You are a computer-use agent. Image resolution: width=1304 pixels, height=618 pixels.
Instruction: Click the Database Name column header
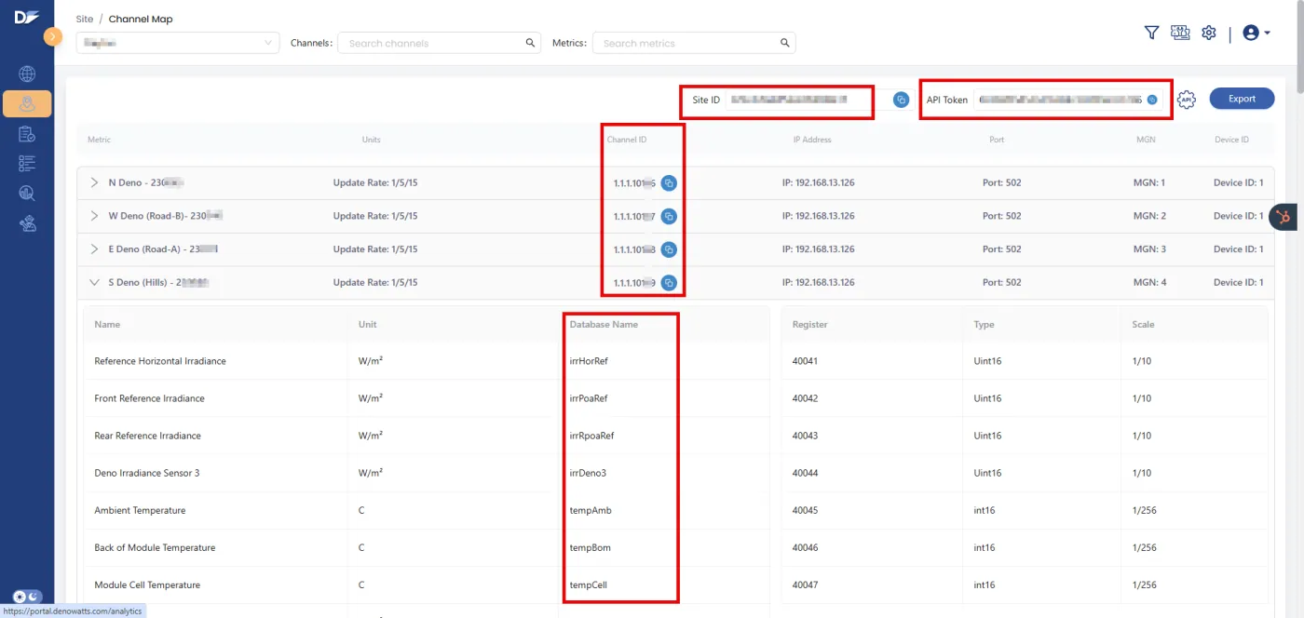tap(604, 325)
